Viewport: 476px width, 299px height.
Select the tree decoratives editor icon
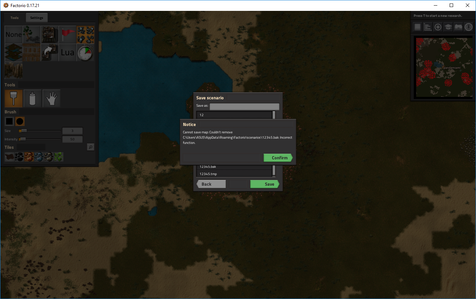(x=32, y=34)
